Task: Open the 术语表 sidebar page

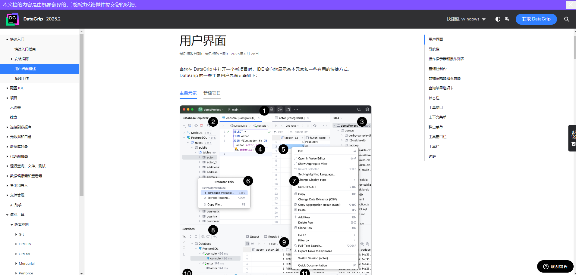Action: pyautogui.click(x=15, y=108)
